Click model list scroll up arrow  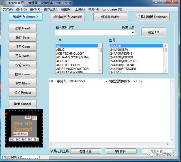(x=165, y=46)
